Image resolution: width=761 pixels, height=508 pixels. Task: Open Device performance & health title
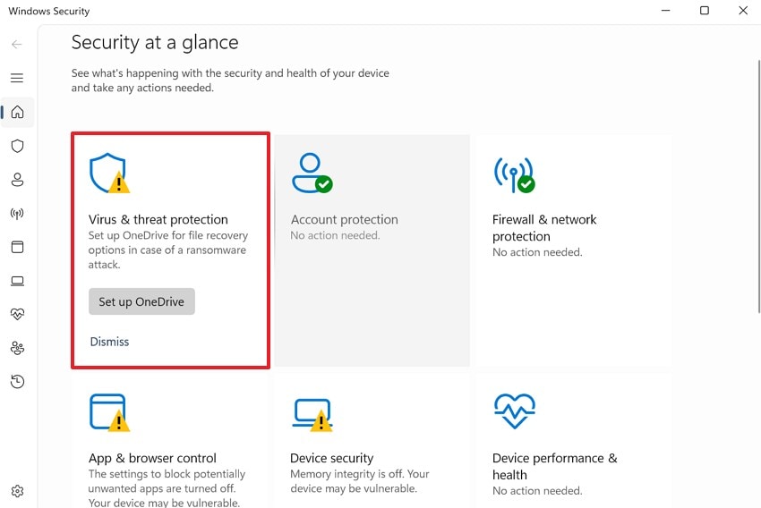click(x=555, y=466)
